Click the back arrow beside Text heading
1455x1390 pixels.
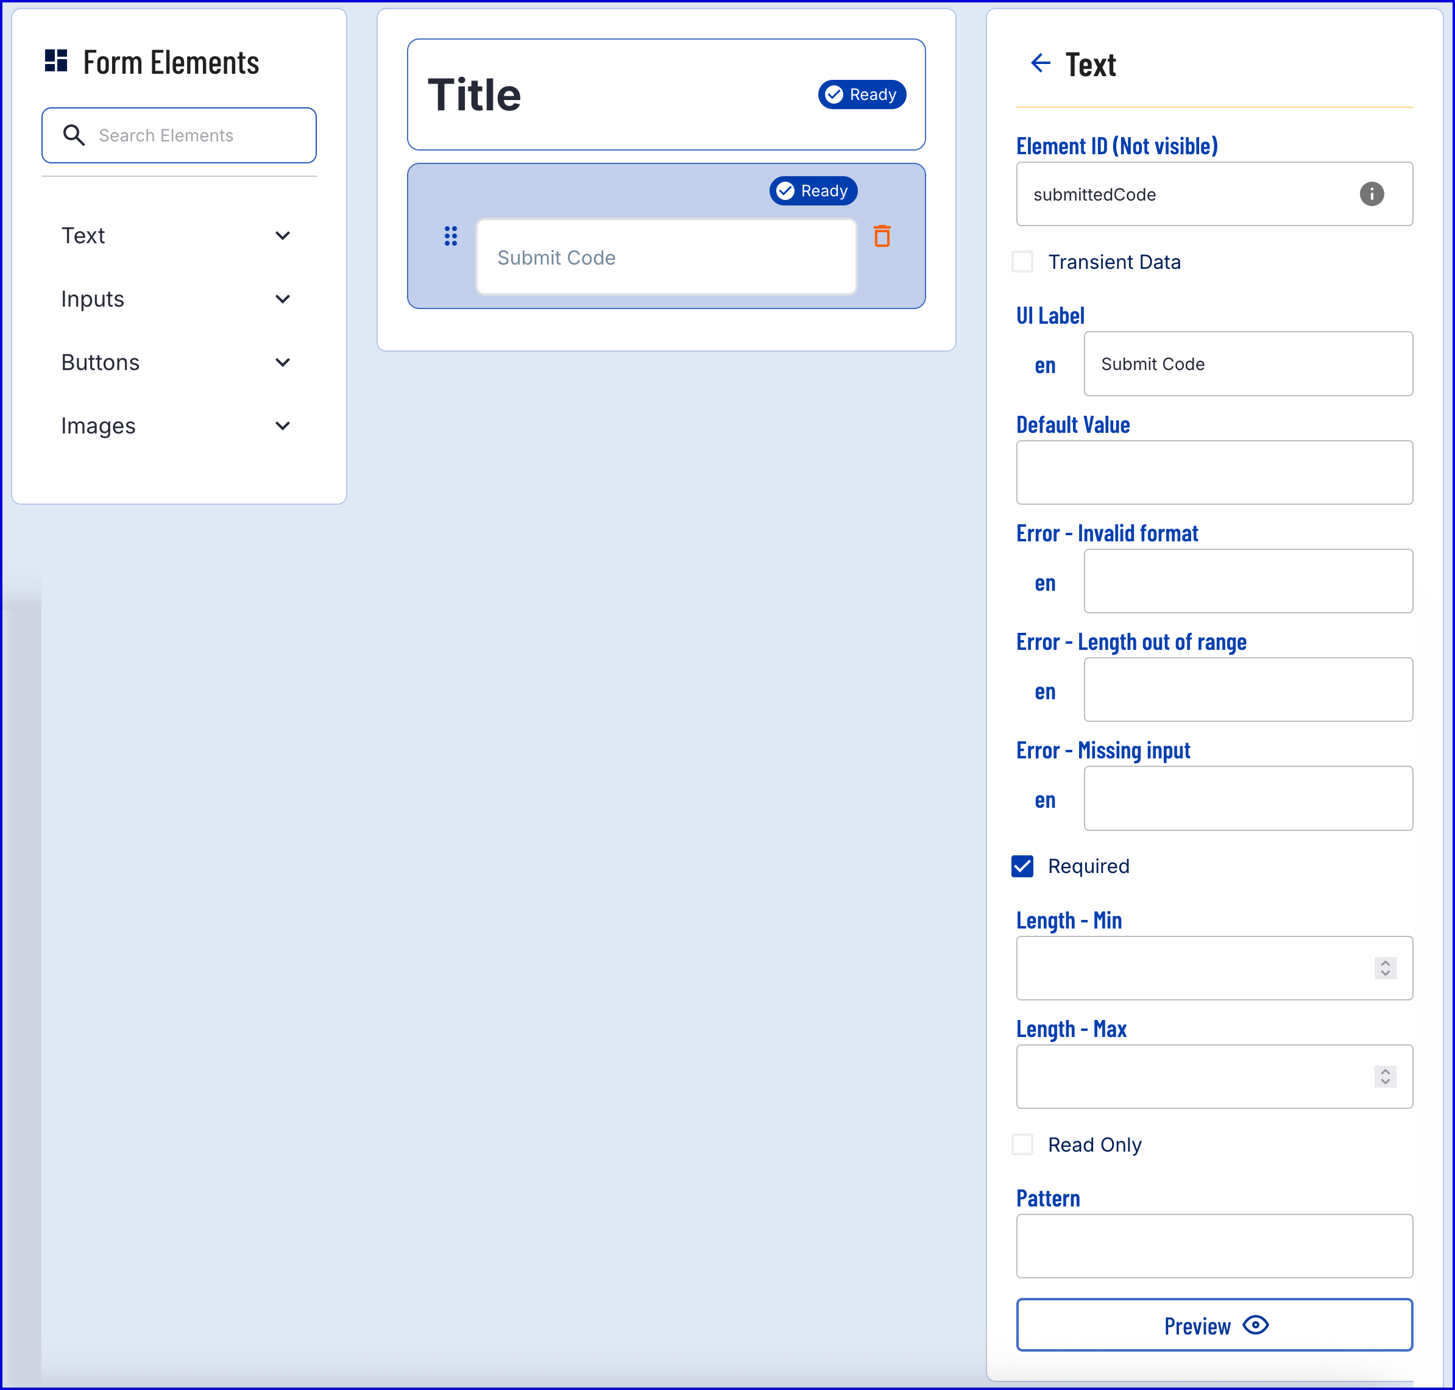click(1040, 63)
